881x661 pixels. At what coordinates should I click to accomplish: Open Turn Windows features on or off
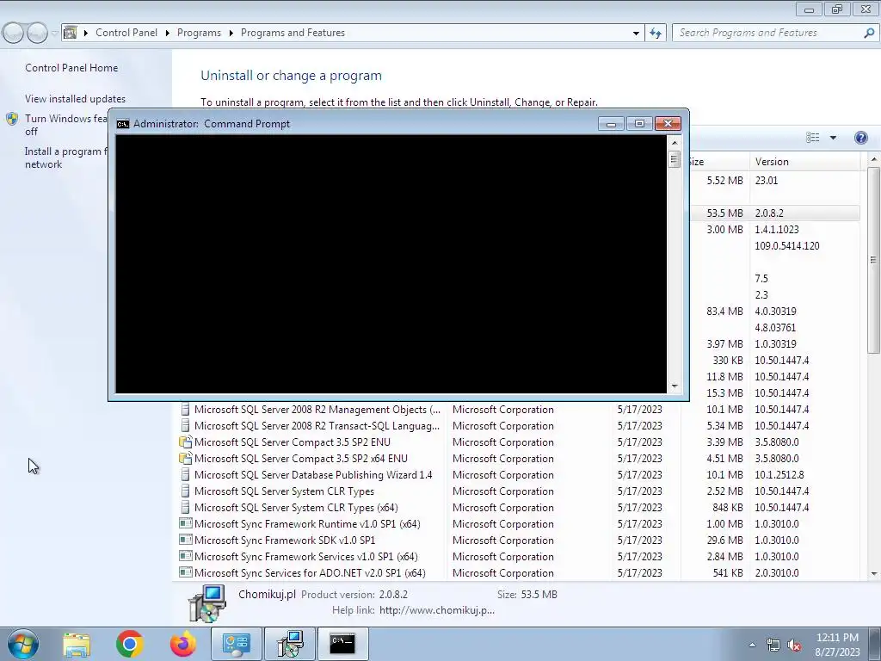[65, 125]
